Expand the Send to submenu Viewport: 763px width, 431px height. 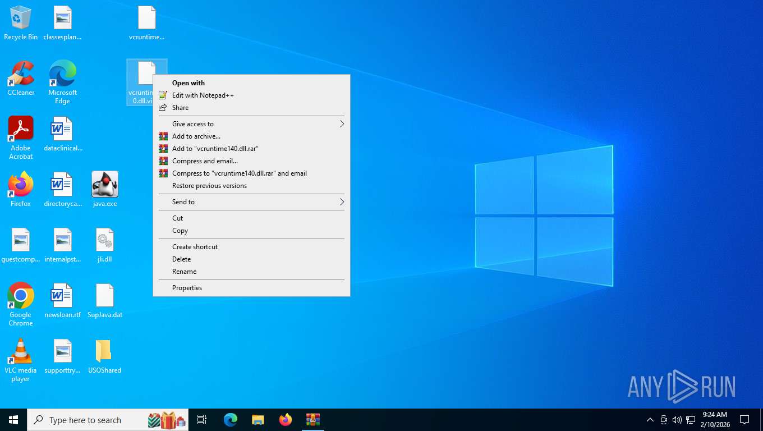(x=251, y=202)
